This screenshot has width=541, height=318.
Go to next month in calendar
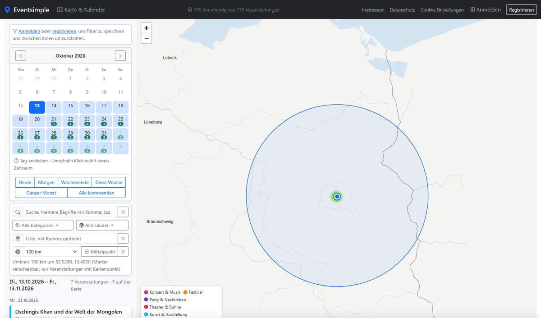120,55
